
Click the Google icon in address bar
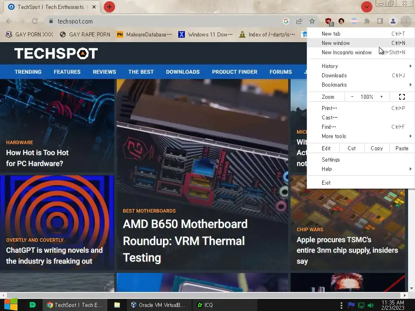pos(286,21)
